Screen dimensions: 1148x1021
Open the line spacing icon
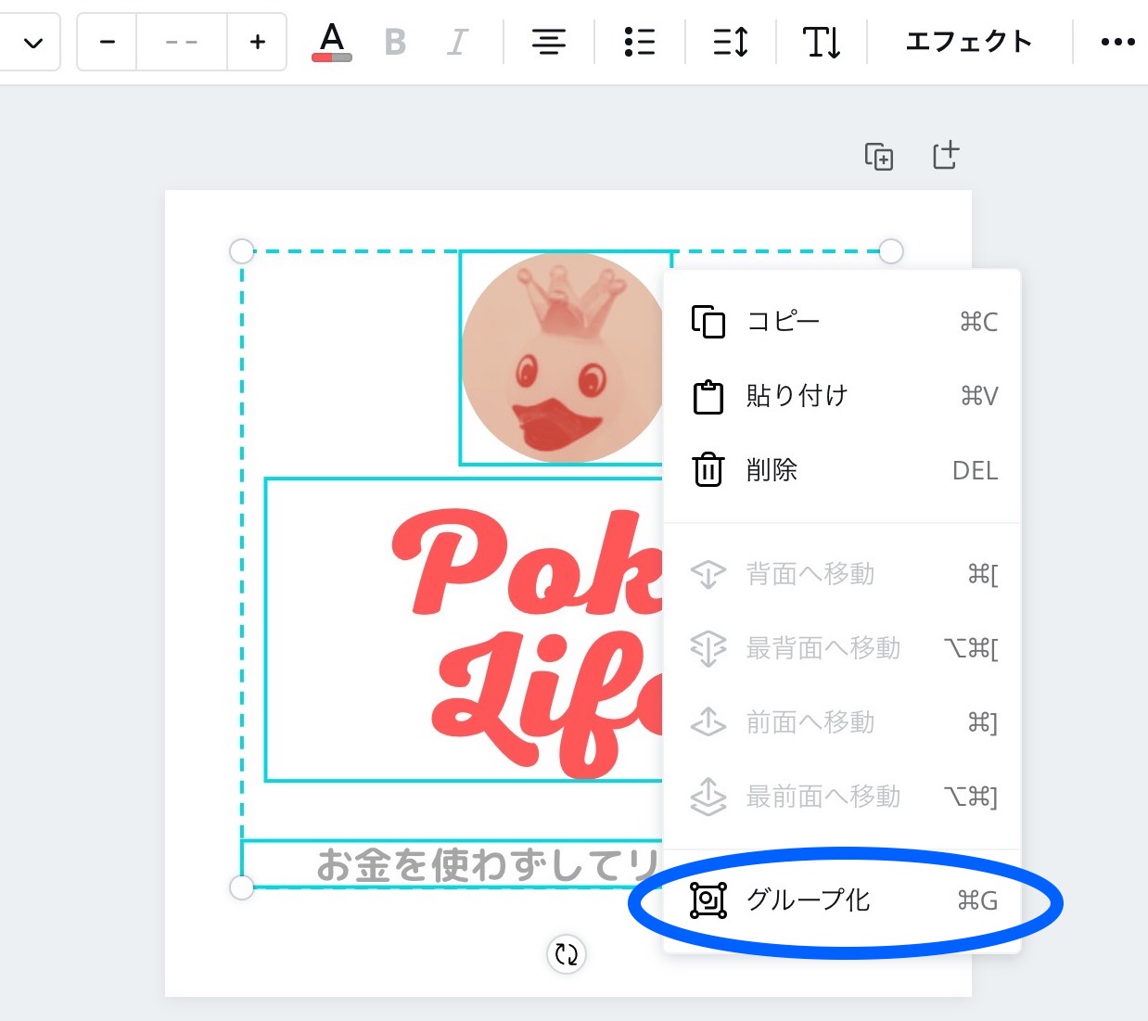coord(731,43)
